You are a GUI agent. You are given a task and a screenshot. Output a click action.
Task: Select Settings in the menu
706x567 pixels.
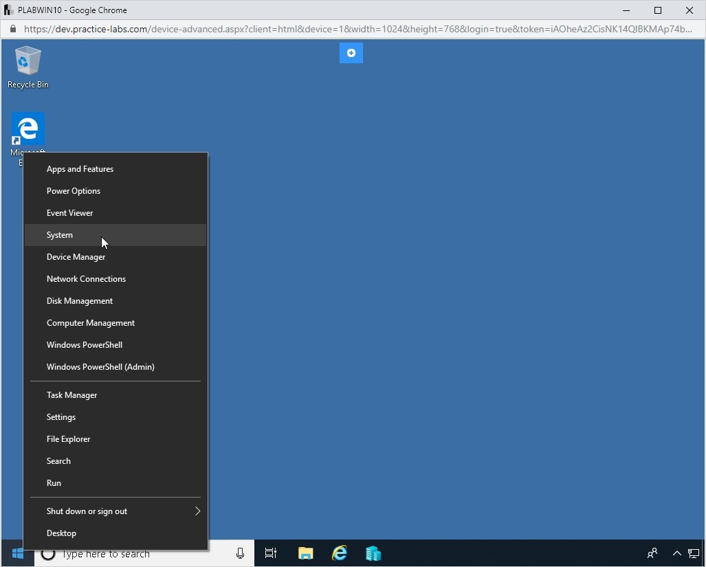click(115, 418)
